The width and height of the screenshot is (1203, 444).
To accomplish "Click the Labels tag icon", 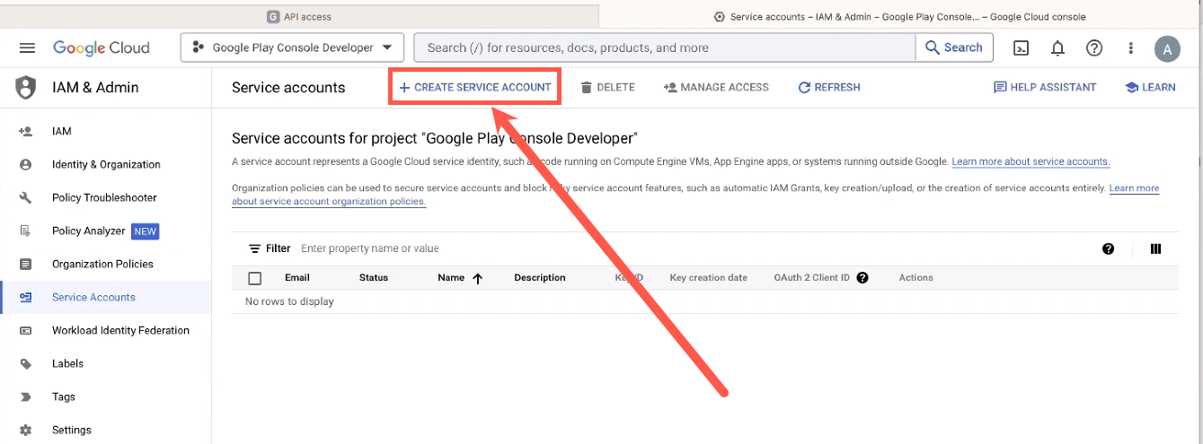I will tap(25, 363).
